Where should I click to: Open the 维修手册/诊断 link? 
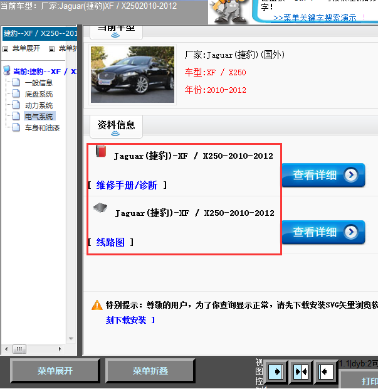tap(127, 185)
